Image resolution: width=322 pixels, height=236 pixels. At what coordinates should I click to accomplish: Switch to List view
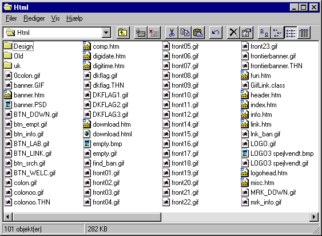click(291, 33)
